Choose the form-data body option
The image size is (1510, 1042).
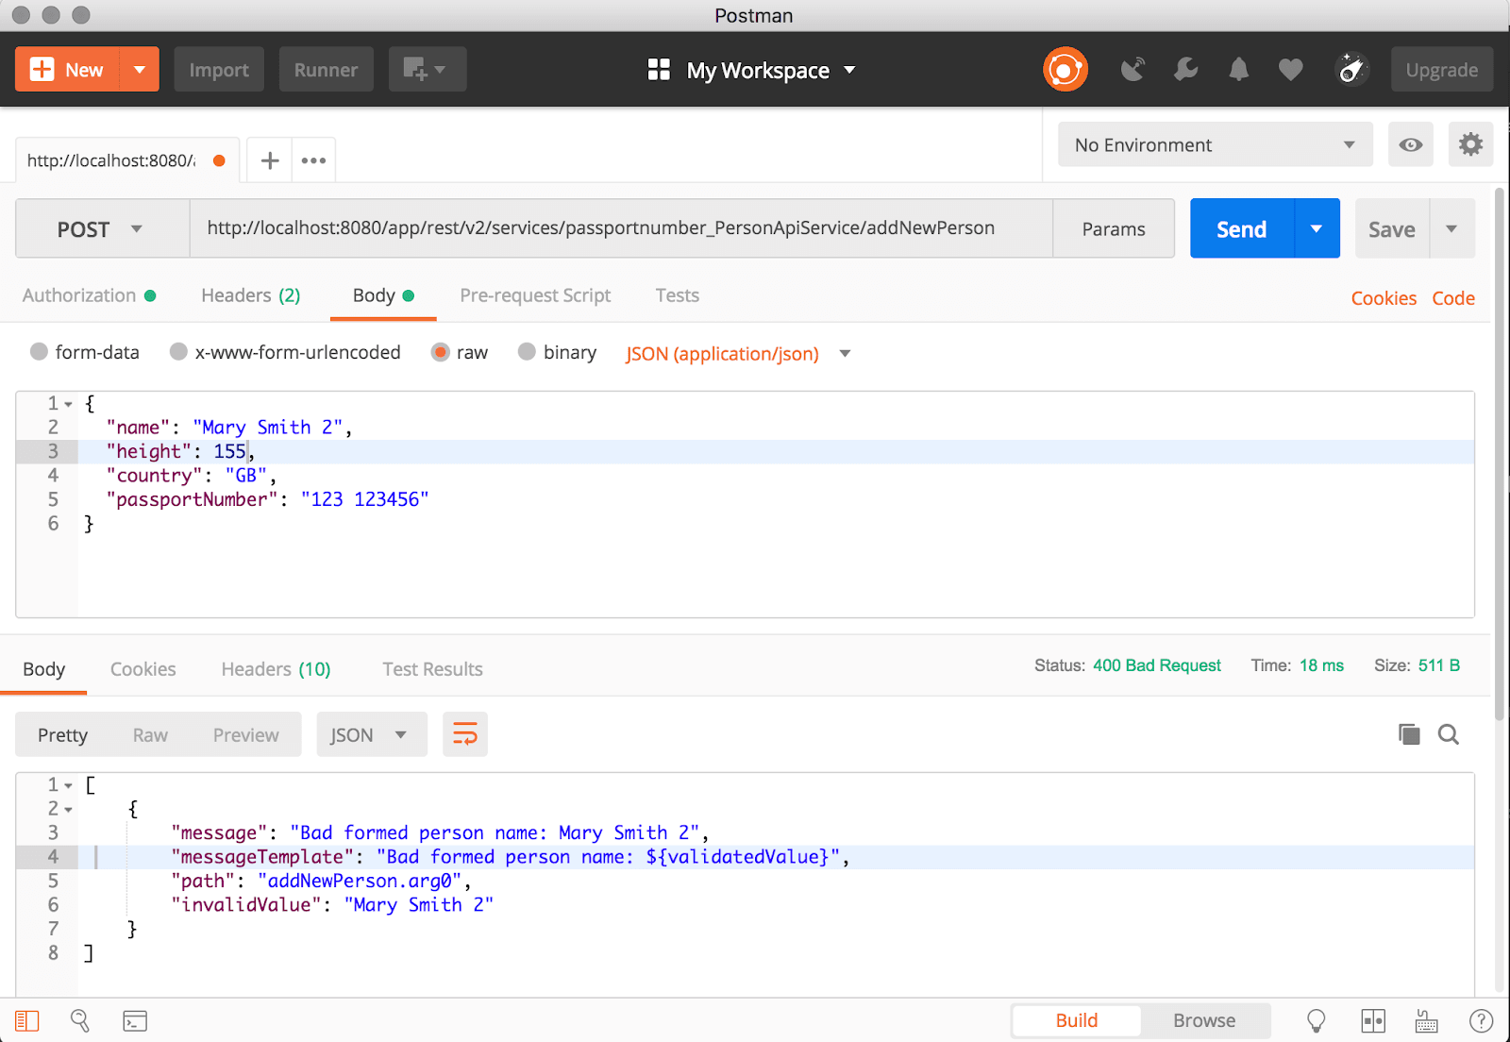[x=39, y=351]
